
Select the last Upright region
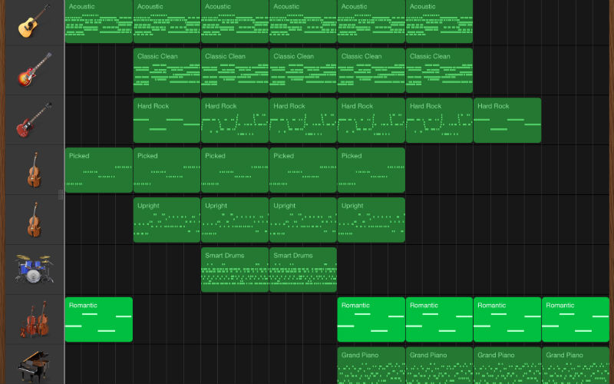[x=371, y=220]
